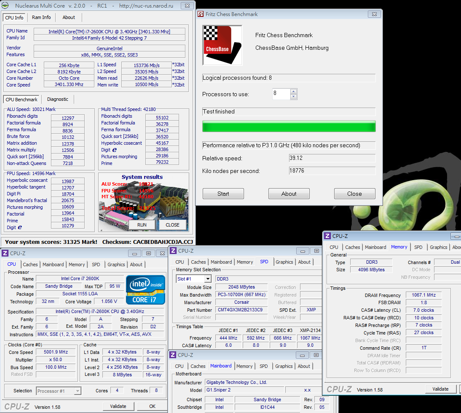Click the Max Bandwidth PC3-10700H value
The height and width of the screenshot is (413, 461).
(x=241, y=294)
